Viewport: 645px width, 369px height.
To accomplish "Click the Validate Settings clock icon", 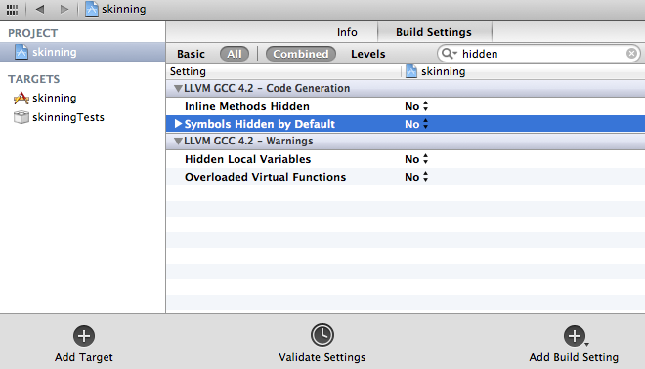I will 322,335.
